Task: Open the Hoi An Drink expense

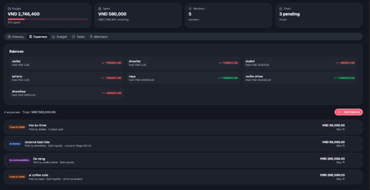Action: pyautogui.click(x=183, y=127)
